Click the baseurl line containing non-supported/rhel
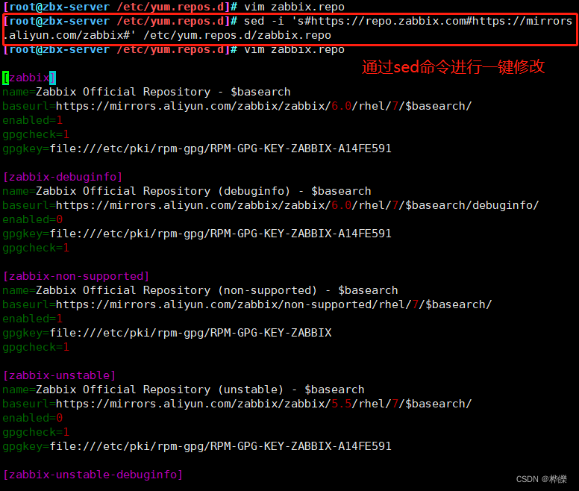The width and height of the screenshot is (579, 491). tap(247, 304)
